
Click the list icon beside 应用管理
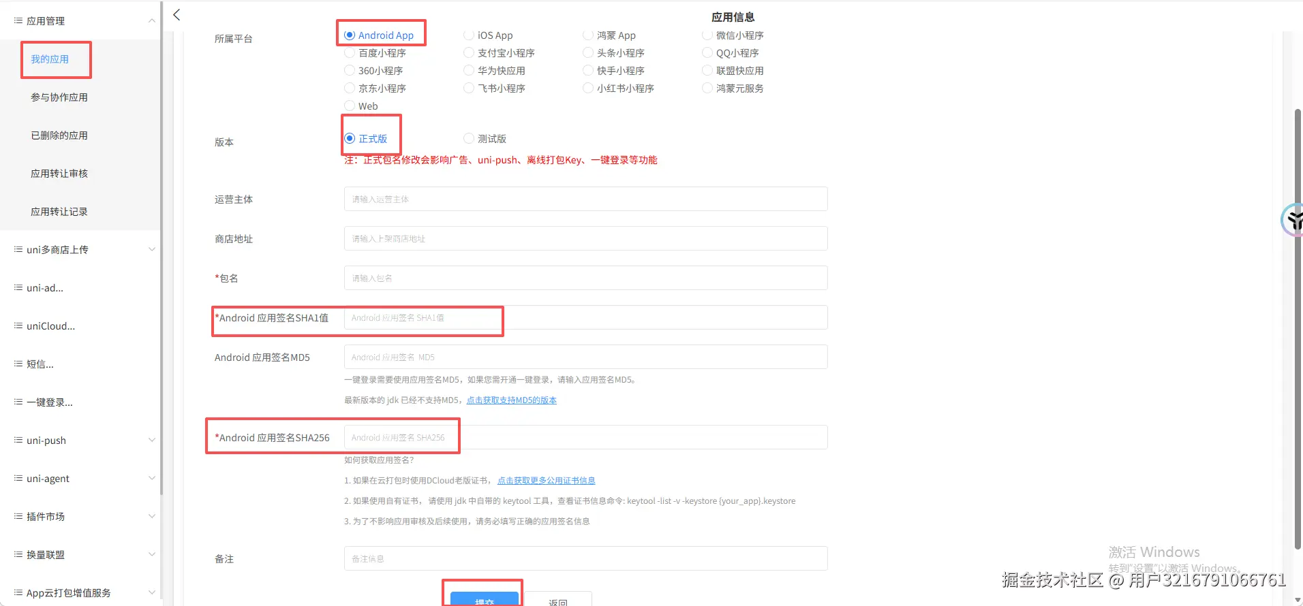tap(18, 21)
